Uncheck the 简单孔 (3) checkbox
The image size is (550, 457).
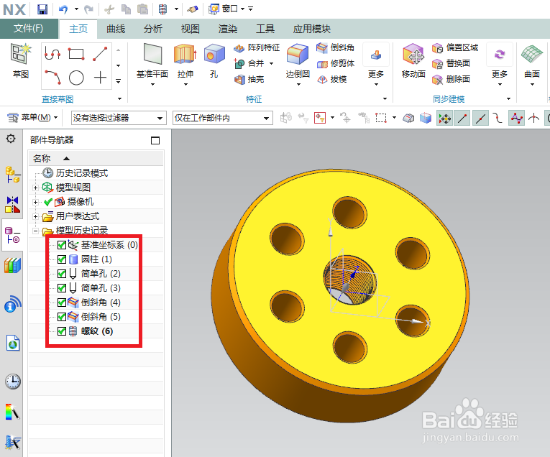pyautogui.click(x=62, y=288)
